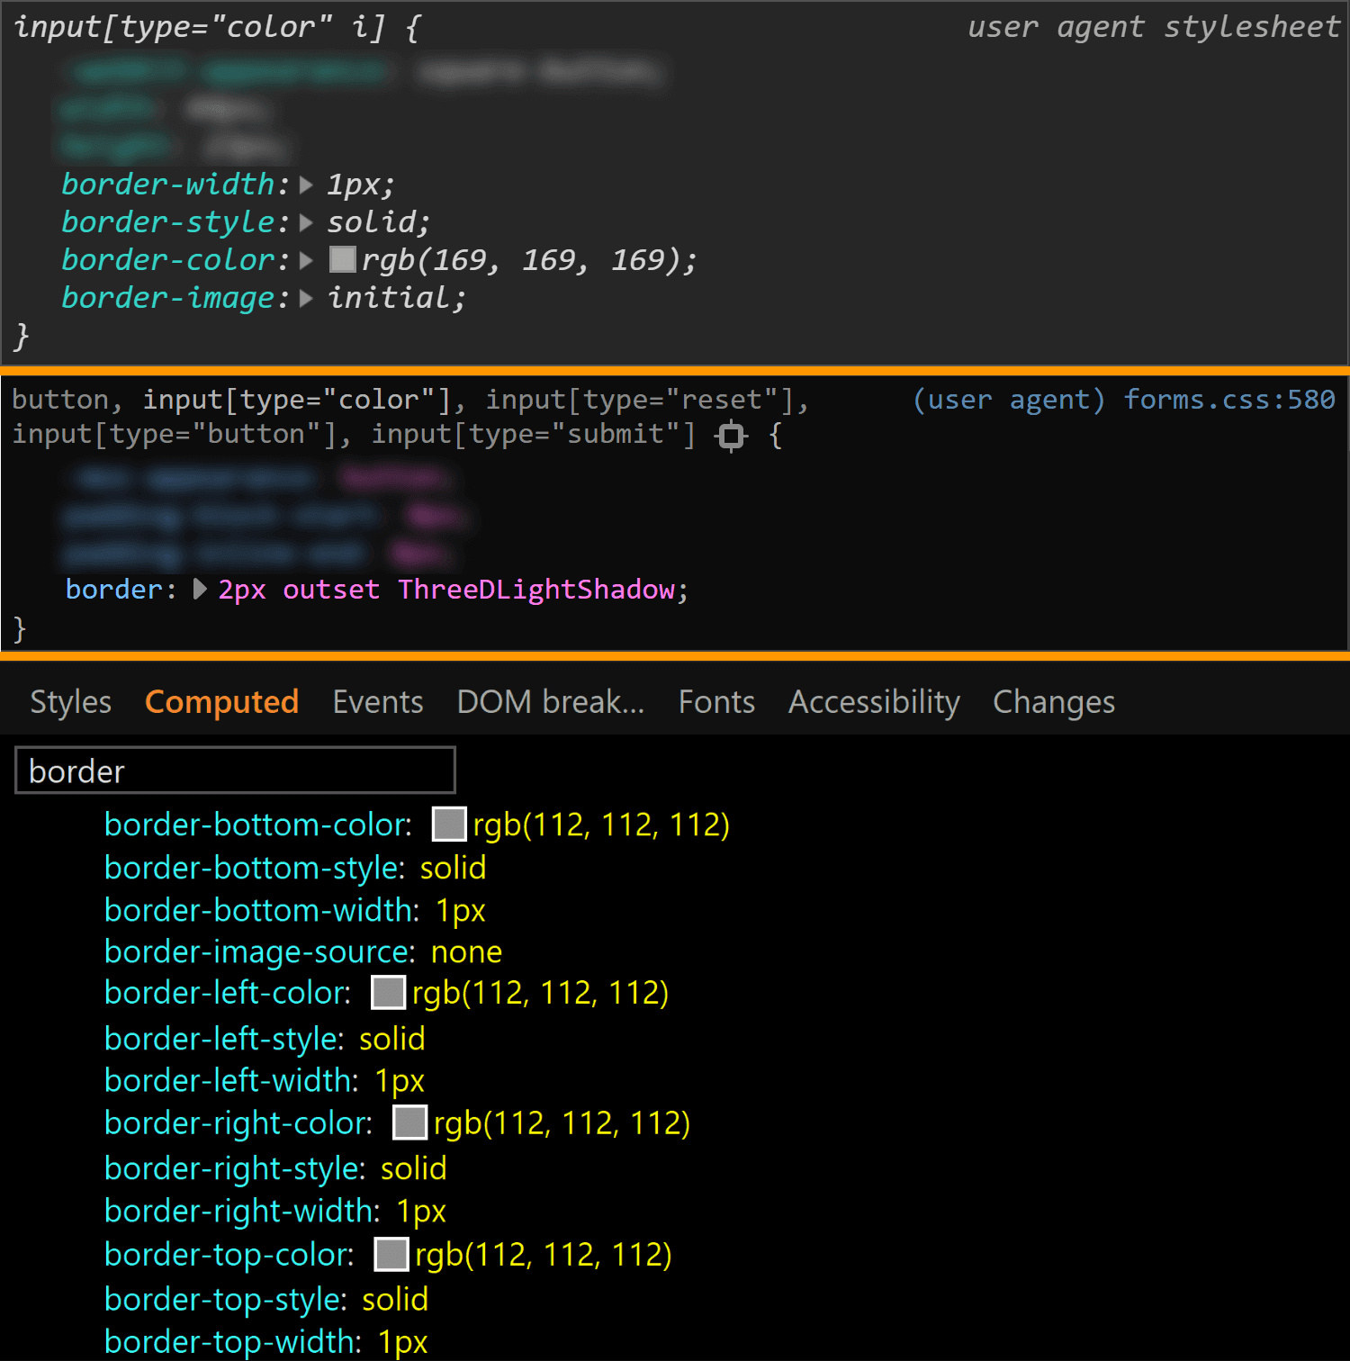The height and width of the screenshot is (1361, 1350).
Task: Open the Accessibility tab
Action: pos(874,702)
